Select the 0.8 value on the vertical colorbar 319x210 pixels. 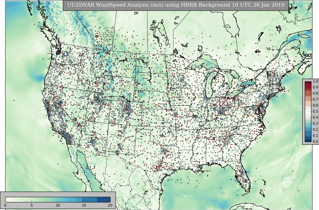click(315, 93)
